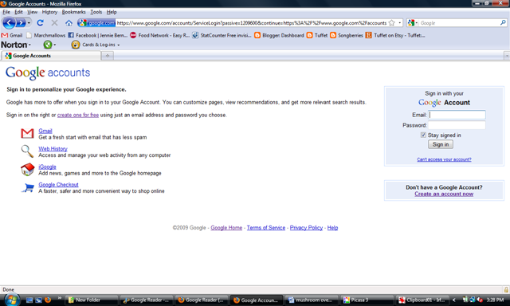
Task: Expand the back/forward history dropdown arrow
Action: (x=29, y=23)
